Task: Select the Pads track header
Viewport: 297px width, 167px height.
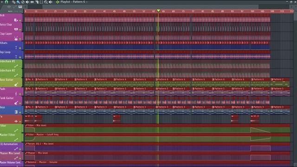Action: tap(11, 91)
